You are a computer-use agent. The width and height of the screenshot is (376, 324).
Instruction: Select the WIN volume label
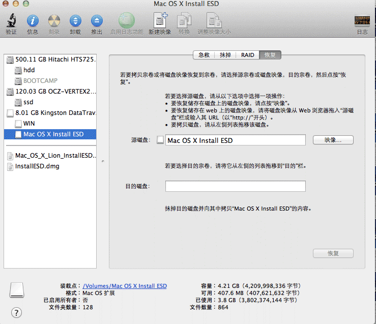coord(29,124)
